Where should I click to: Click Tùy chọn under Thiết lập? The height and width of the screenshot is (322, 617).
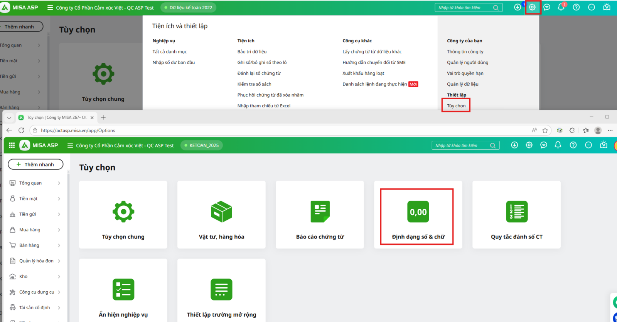[x=456, y=106]
